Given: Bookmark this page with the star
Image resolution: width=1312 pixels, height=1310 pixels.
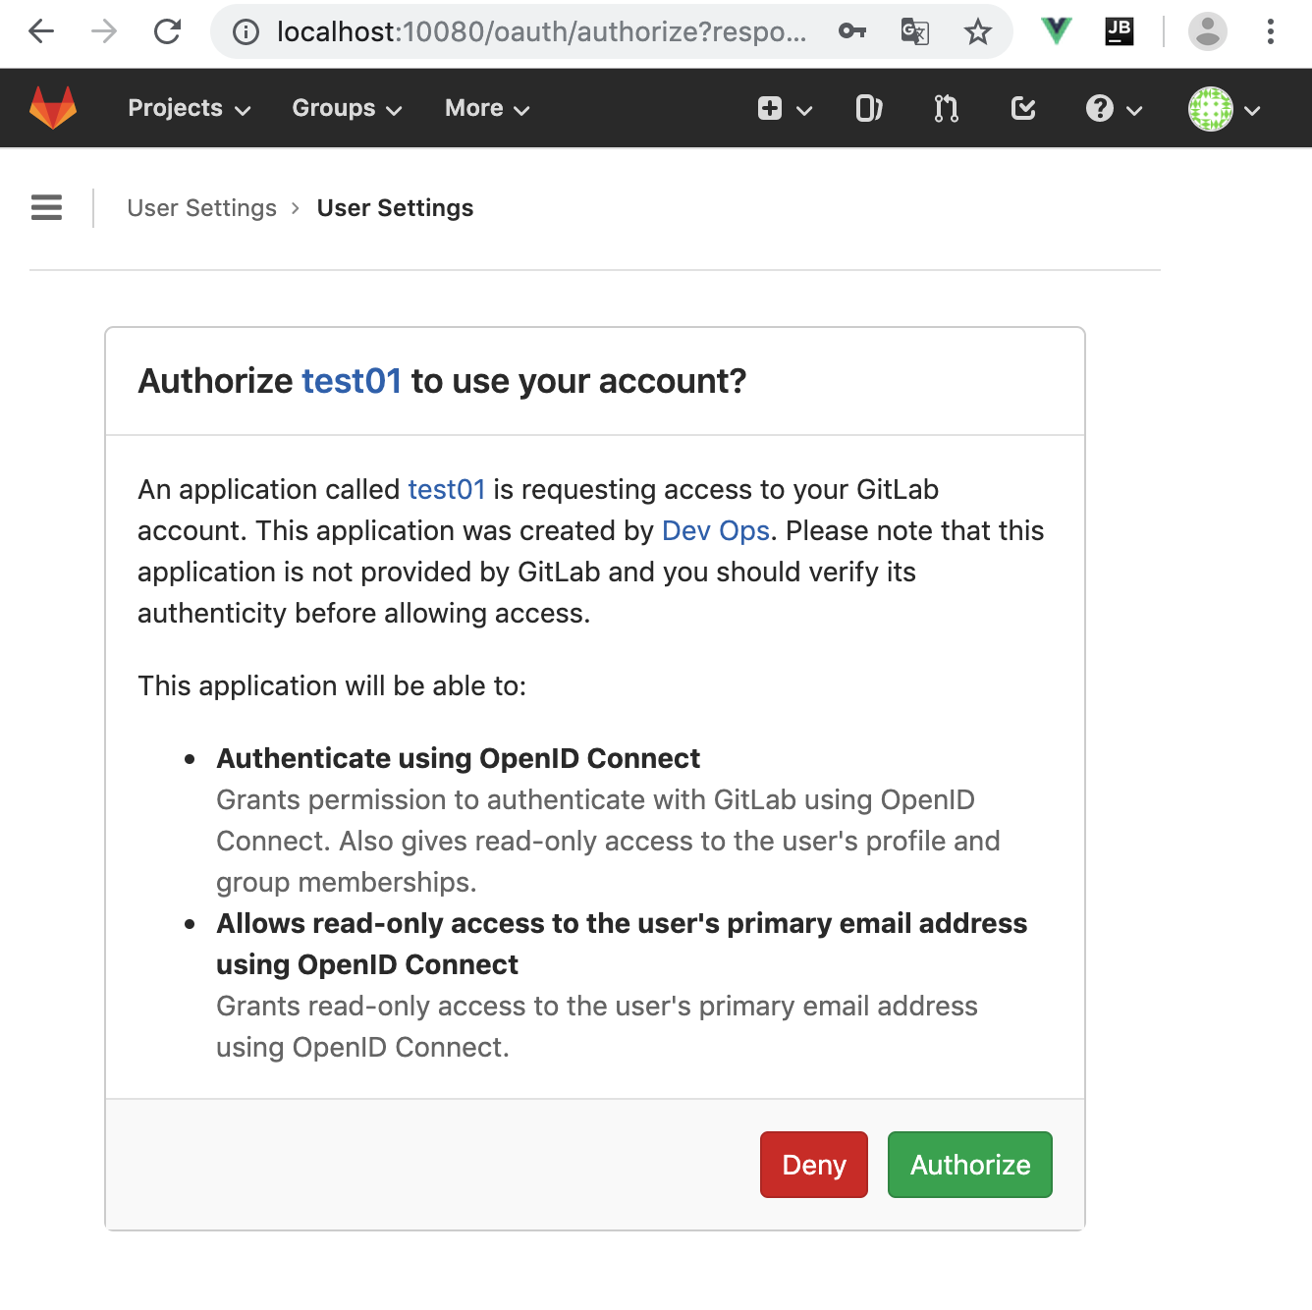Looking at the screenshot, I should (977, 32).
